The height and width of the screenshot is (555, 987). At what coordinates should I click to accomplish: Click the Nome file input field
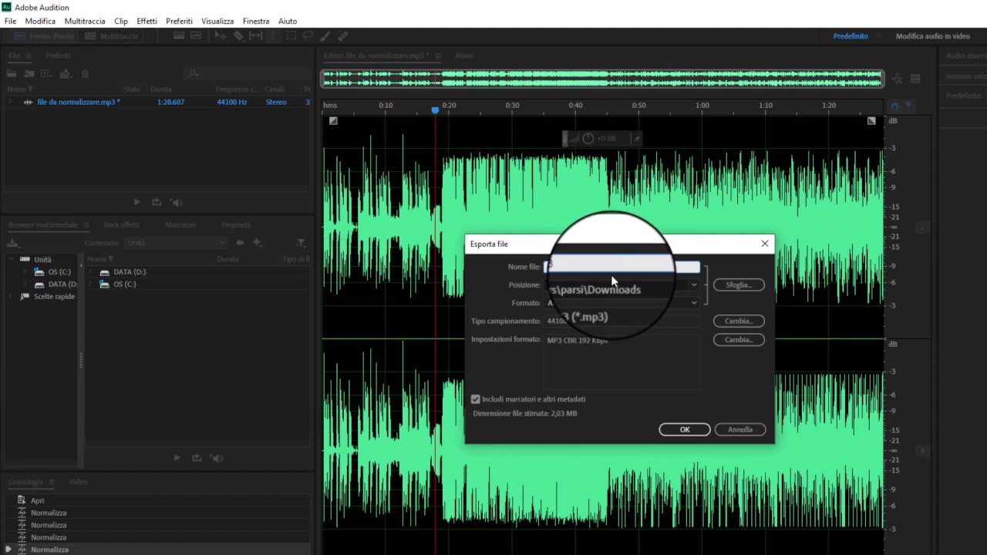(622, 267)
